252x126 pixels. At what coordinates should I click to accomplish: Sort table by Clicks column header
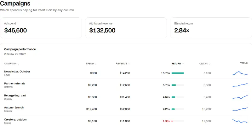[205, 64]
